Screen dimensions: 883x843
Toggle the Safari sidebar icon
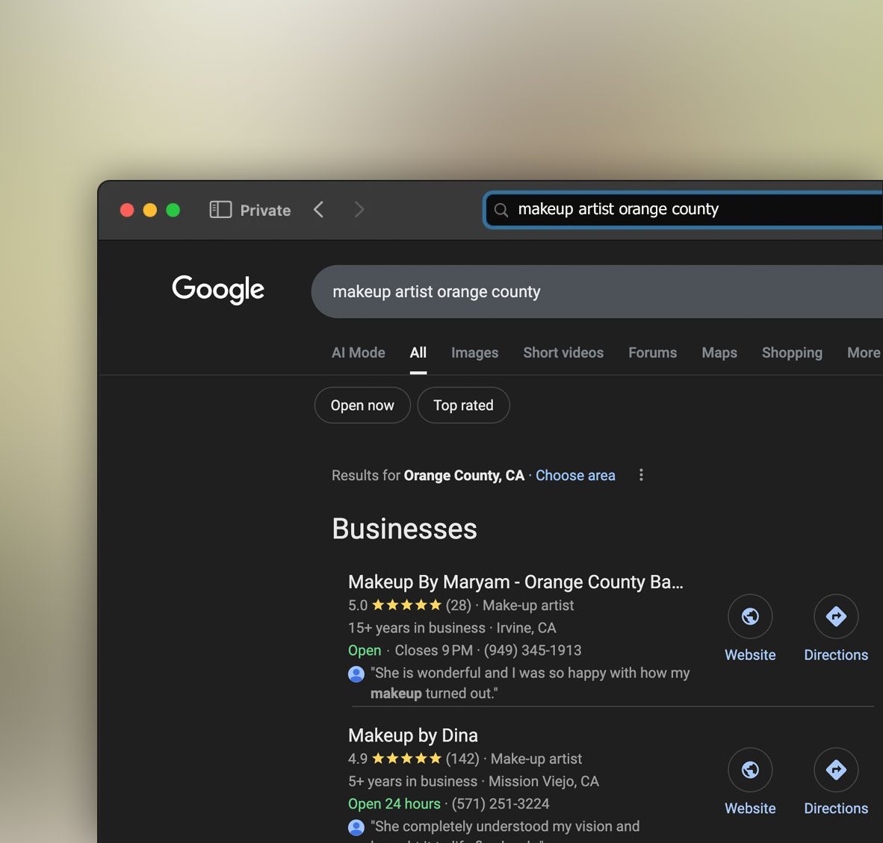pos(220,210)
